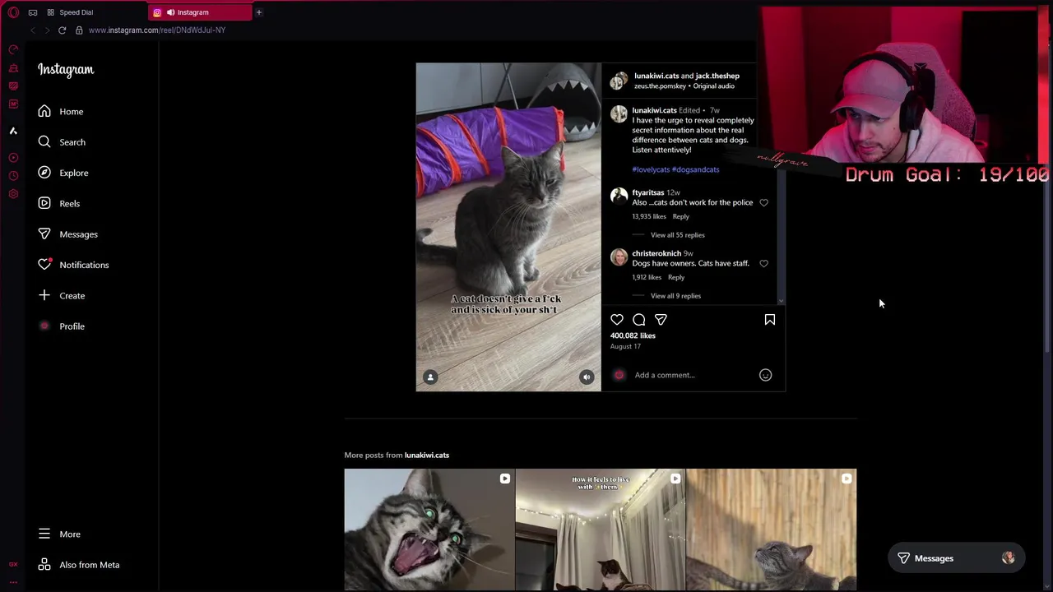The width and height of the screenshot is (1053, 592).
Task: Like the christeroknich comment
Action: pos(764,263)
